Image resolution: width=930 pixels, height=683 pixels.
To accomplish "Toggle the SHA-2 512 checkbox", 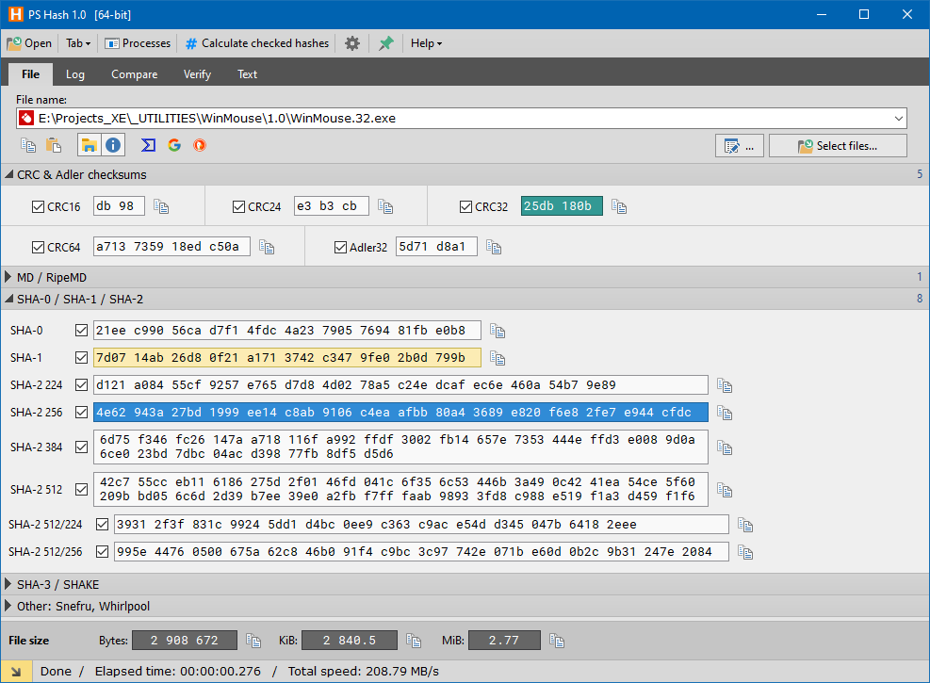I will coord(82,489).
